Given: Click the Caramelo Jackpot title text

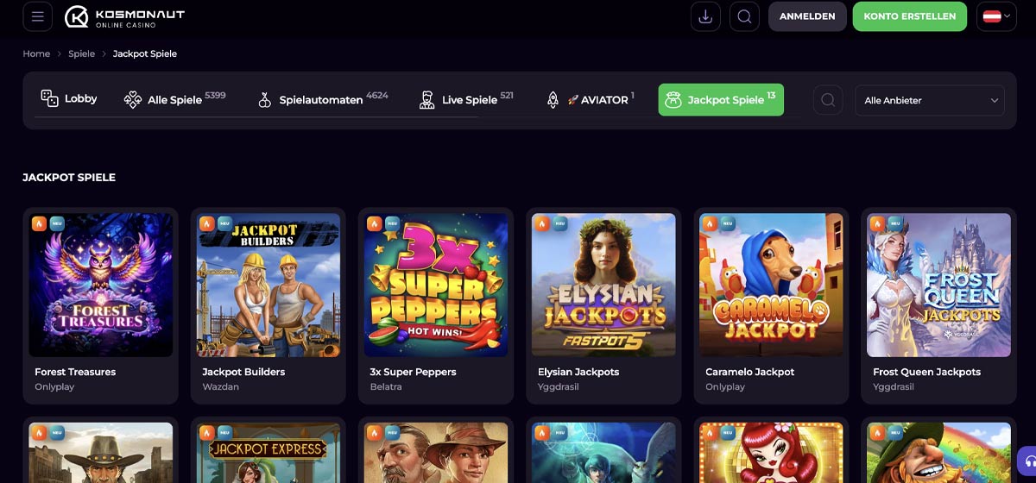Looking at the screenshot, I should [750, 372].
